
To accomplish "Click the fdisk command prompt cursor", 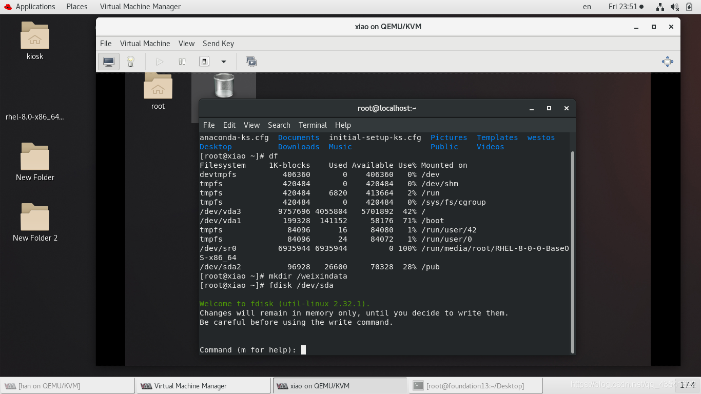I will (x=303, y=350).
